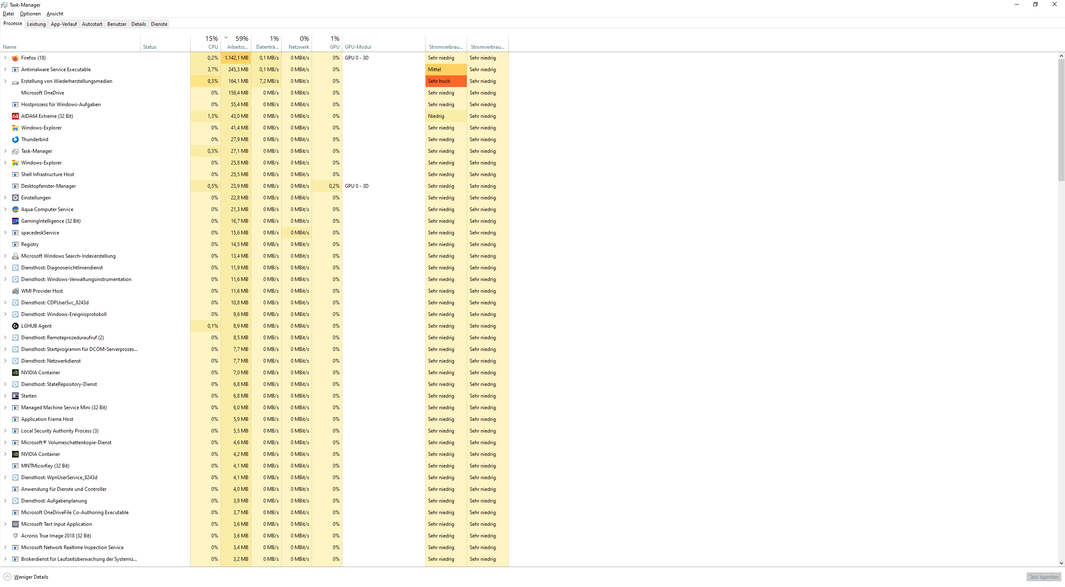This screenshot has width=1065, height=587.
Task: Open the Datei menu
Action: [x=8, y=14]
